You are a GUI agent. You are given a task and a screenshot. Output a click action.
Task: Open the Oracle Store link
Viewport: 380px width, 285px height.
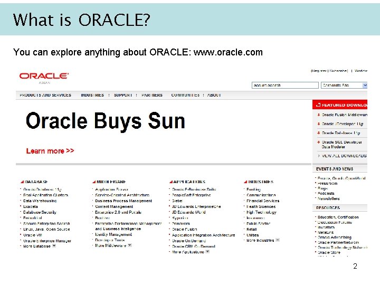[329, 252]
